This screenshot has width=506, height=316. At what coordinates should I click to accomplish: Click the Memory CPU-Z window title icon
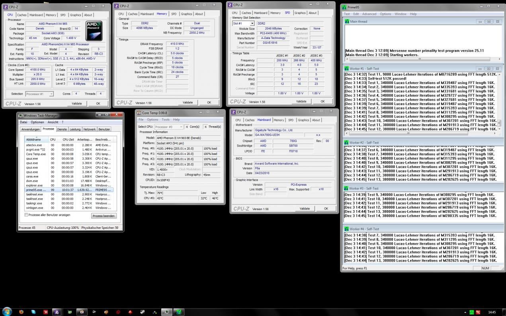[117, 6]
